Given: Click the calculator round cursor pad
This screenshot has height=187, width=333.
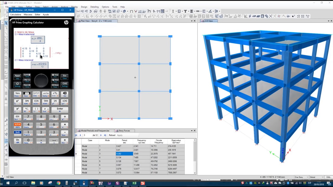Looking at the screenshot, I should 41,81.
